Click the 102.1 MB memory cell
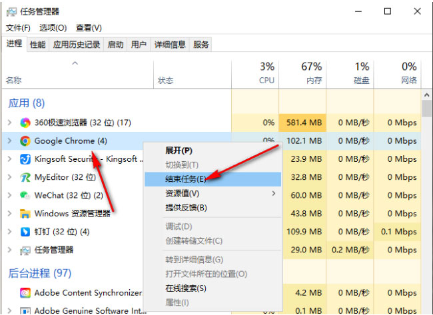The image size is (433, 315). coord(304,141)
